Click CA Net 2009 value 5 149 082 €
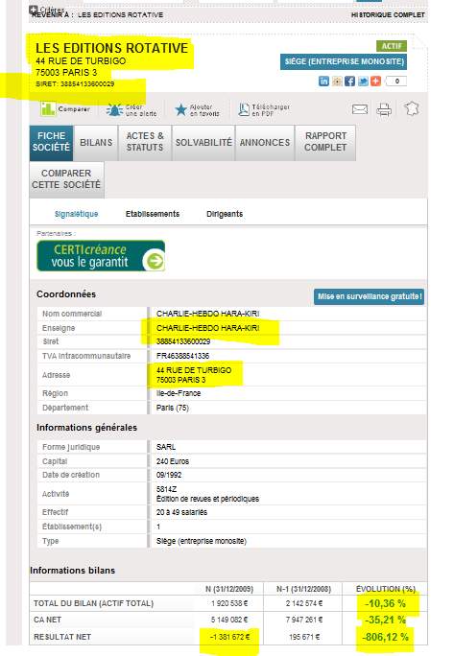454x656 pixels. click(x=229, y=620)
